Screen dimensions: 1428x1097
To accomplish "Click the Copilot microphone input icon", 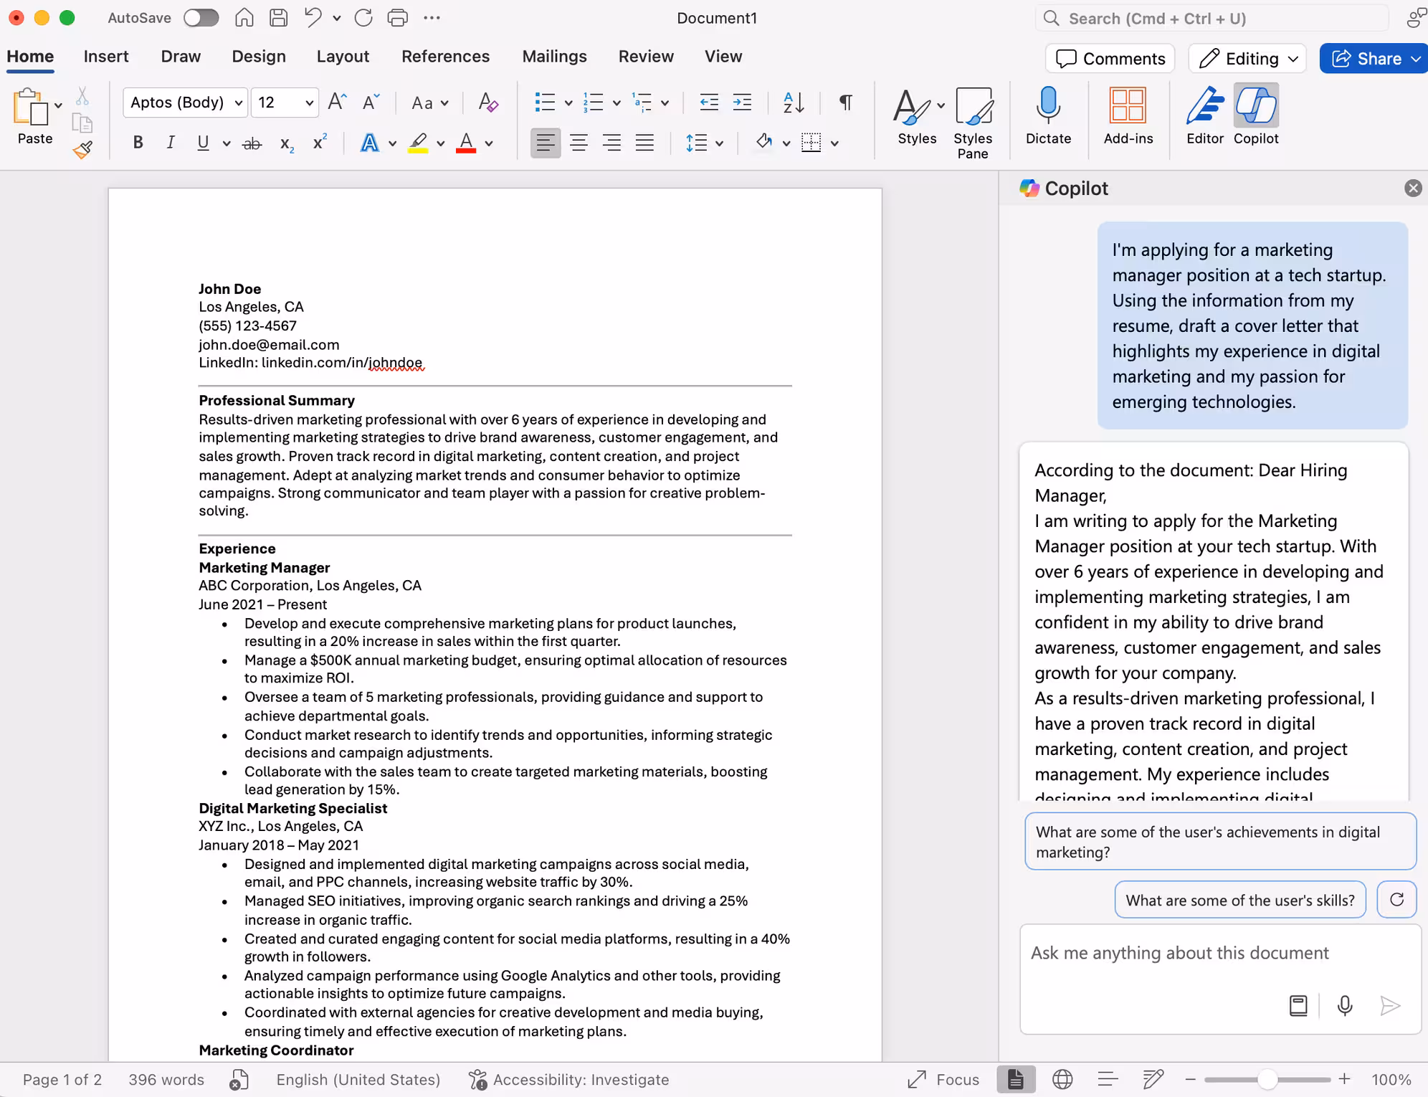I will pyautogui.click(x=1345, y=1006).
